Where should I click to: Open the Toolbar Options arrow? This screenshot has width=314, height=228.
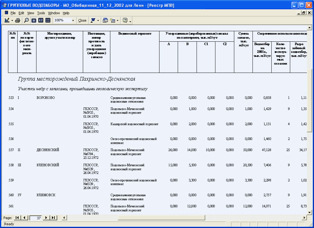(130, 21)
